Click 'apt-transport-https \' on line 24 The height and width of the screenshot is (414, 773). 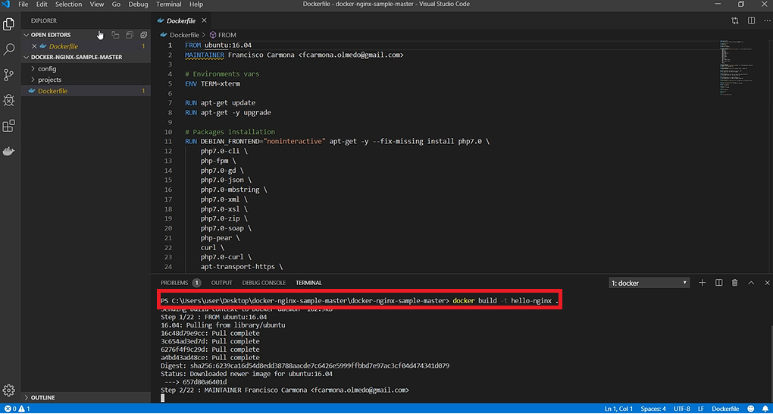[242, 266]
